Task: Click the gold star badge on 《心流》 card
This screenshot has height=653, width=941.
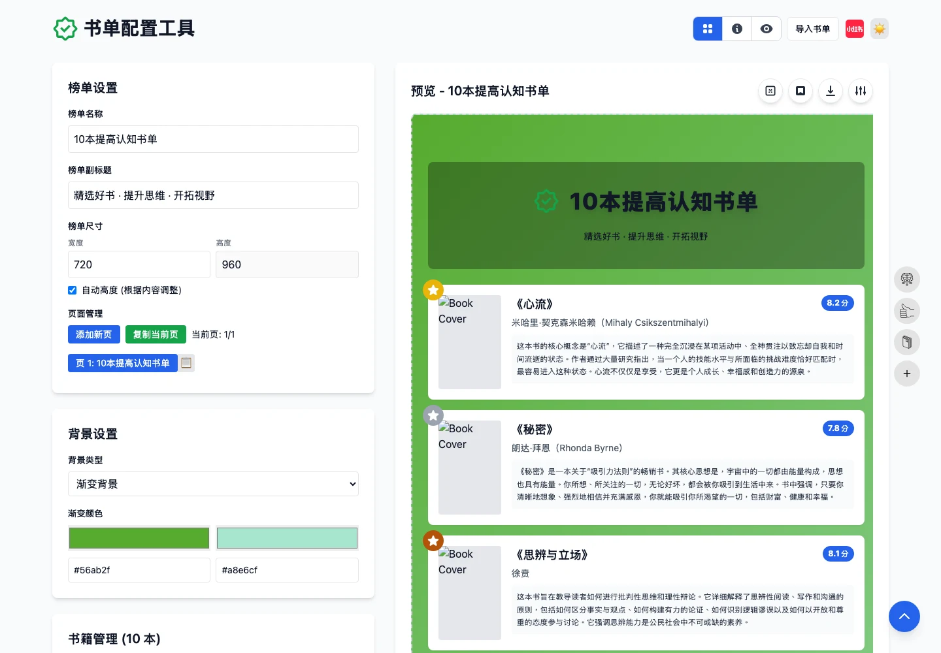Action: click(433, 290)
